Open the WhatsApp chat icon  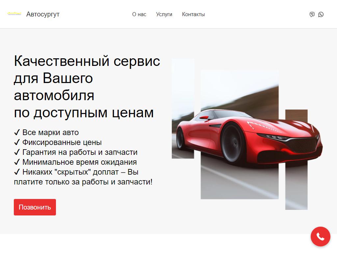click(x=321, y=14)
